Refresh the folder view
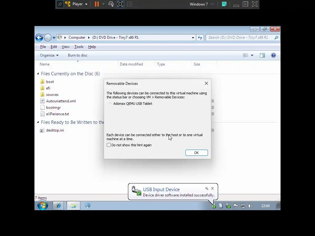315x236 pixels. tap(200, 37)
